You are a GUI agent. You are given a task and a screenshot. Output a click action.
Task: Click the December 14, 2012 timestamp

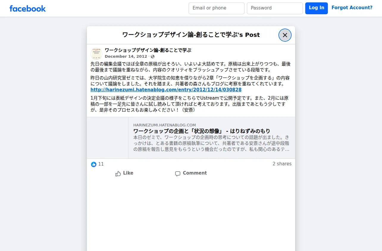tap(126, 57)
